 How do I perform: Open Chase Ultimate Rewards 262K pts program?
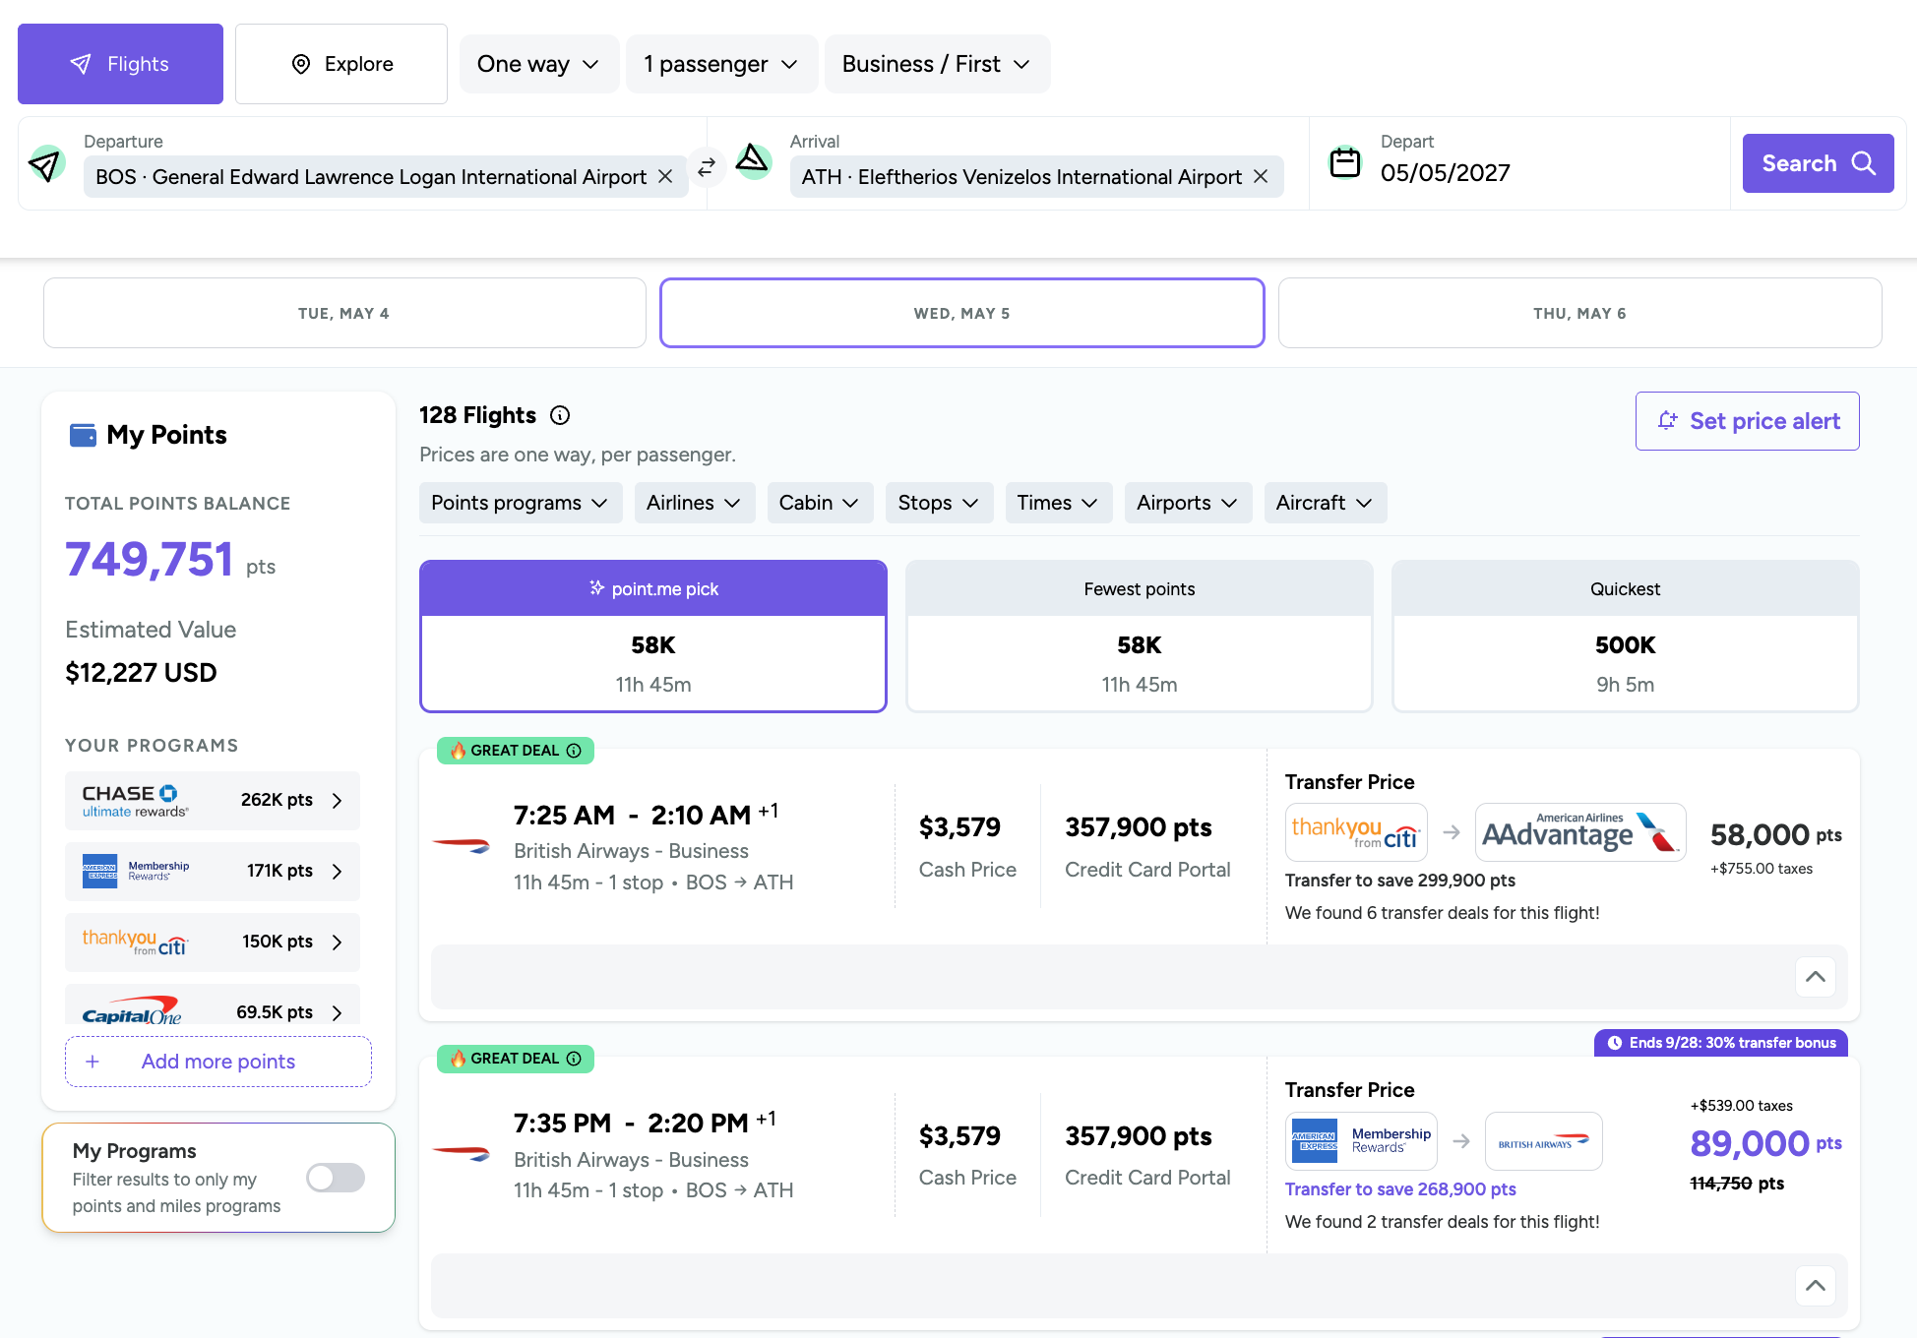click(213, 801)
